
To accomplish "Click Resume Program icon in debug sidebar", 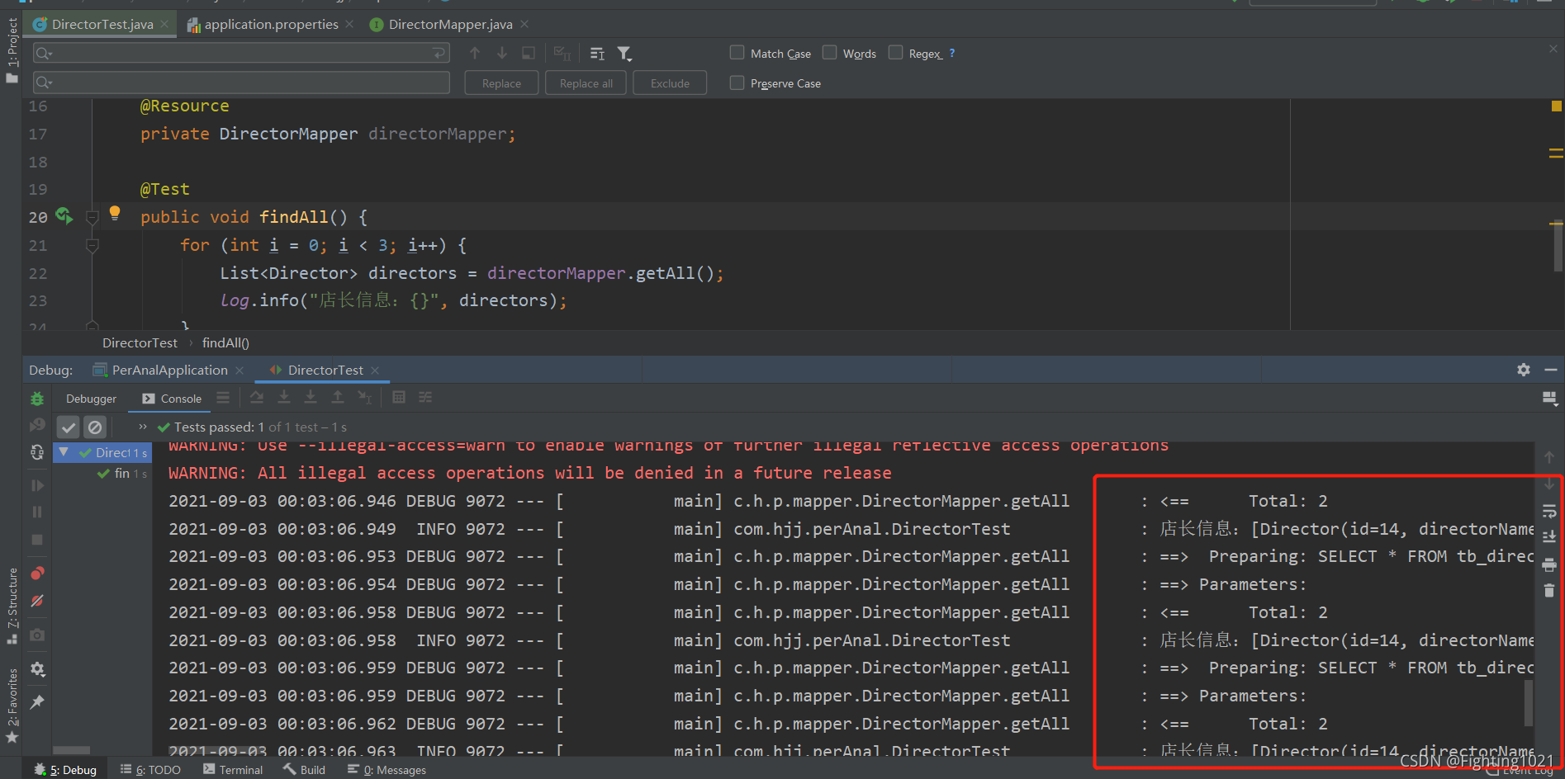I will coord(37,485).
